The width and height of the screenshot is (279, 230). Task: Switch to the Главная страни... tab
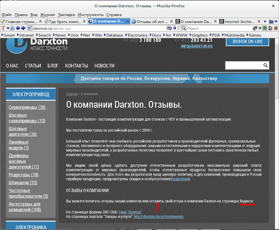(22, 22)
